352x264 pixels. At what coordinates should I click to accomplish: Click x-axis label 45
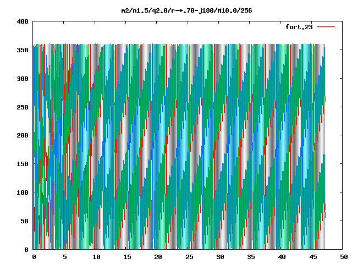coord(313,257)
